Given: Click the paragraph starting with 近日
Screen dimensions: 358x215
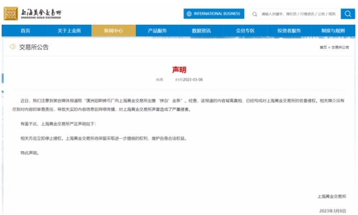Looking at the screenshot, I should pyautogui.click(x=178, y=105).
